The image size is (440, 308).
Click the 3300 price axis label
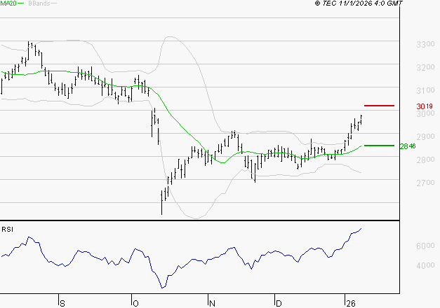click(x=425, y=44)
